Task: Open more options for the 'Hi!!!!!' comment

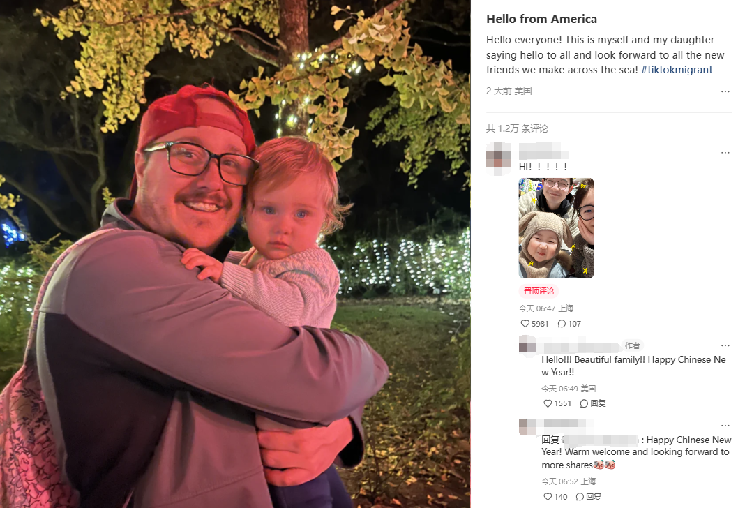Action: [x=725, y=153]
